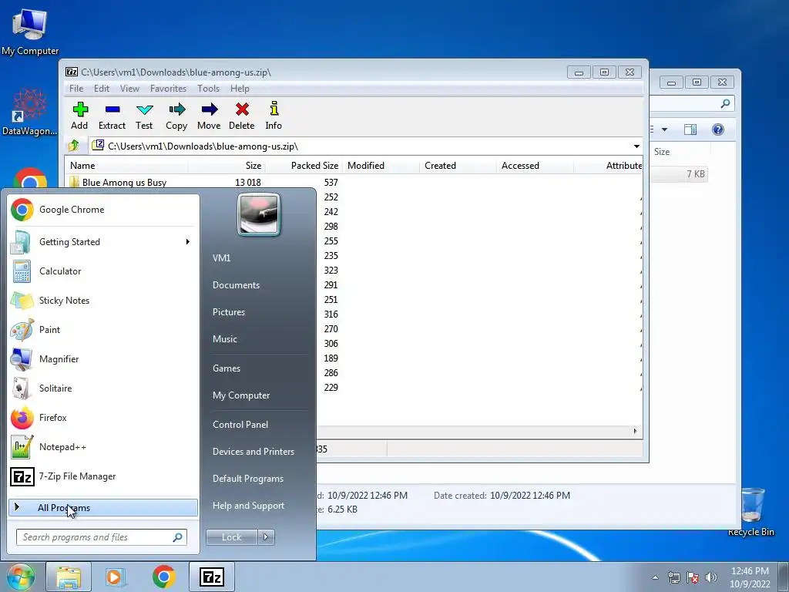Viewport: 789px width, 592px height.
Task: Open Documents from Start menu
Action: (236, 285)
